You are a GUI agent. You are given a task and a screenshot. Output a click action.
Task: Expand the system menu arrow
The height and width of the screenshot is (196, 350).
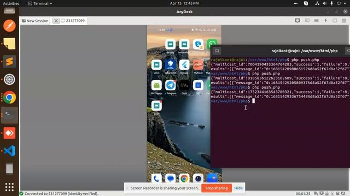point(345,3)
